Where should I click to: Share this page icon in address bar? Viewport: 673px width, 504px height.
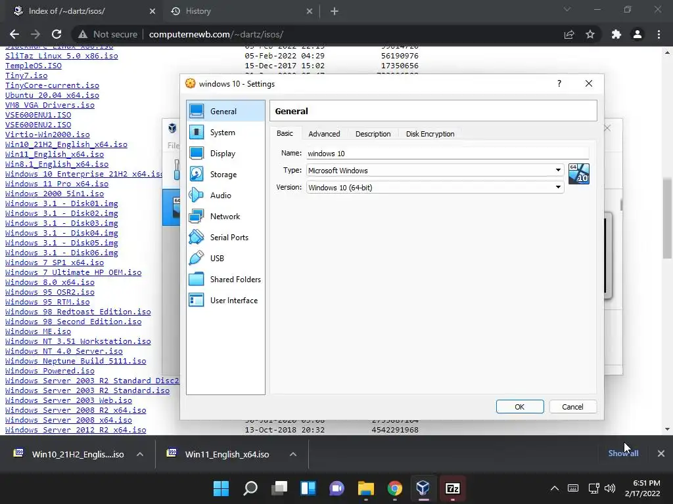(569, 34)
